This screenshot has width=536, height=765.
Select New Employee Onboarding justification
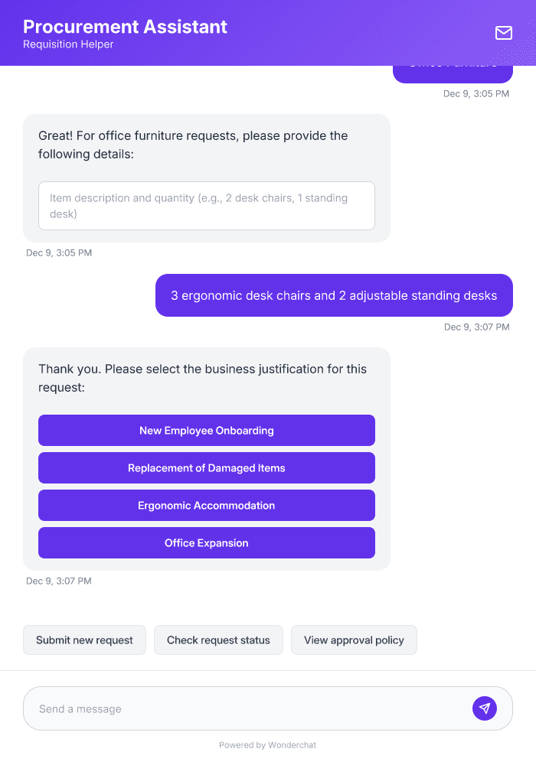(206, 430)
